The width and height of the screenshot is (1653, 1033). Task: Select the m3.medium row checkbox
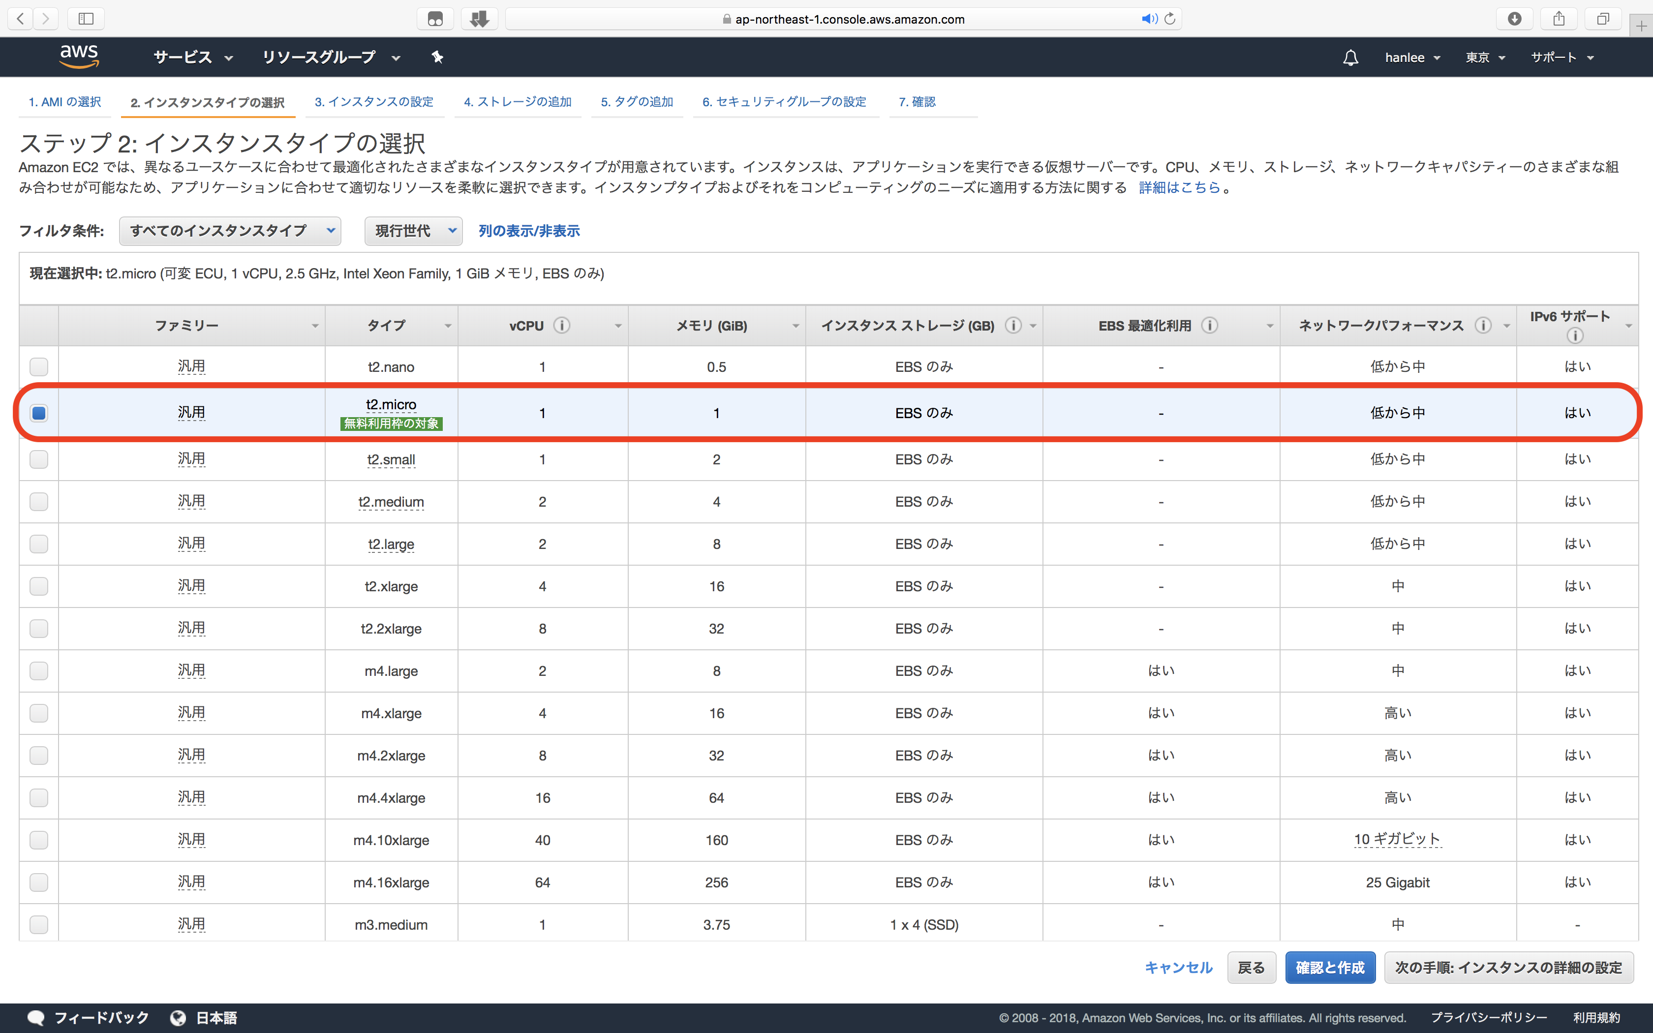point(39,924)
